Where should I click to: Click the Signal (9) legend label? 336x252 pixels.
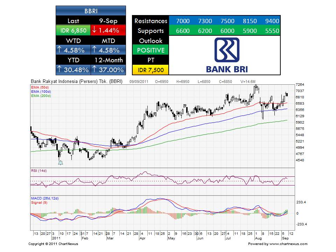point(39,203)
